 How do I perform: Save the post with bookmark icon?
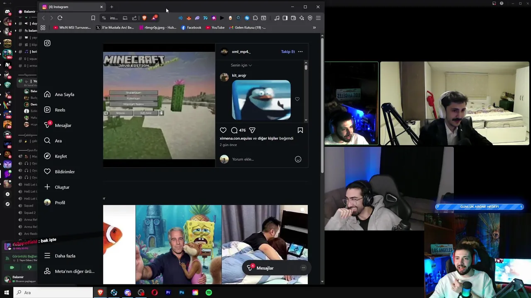pyautogui.click(x=300, y=130)
